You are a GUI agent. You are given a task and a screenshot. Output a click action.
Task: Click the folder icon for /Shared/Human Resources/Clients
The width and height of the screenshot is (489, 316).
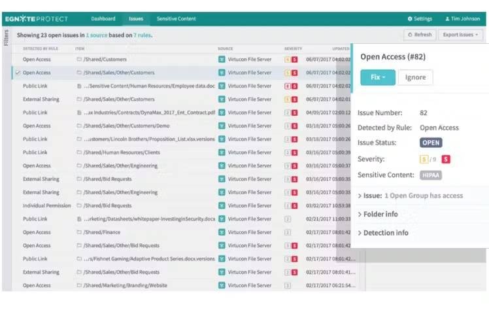coord(79,152)
